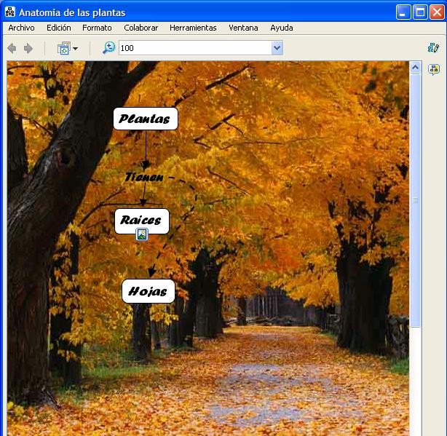Screen dimensions: 447x436
Task: Click the vertical scrollbar up arrow
Action: pos(416,67)
